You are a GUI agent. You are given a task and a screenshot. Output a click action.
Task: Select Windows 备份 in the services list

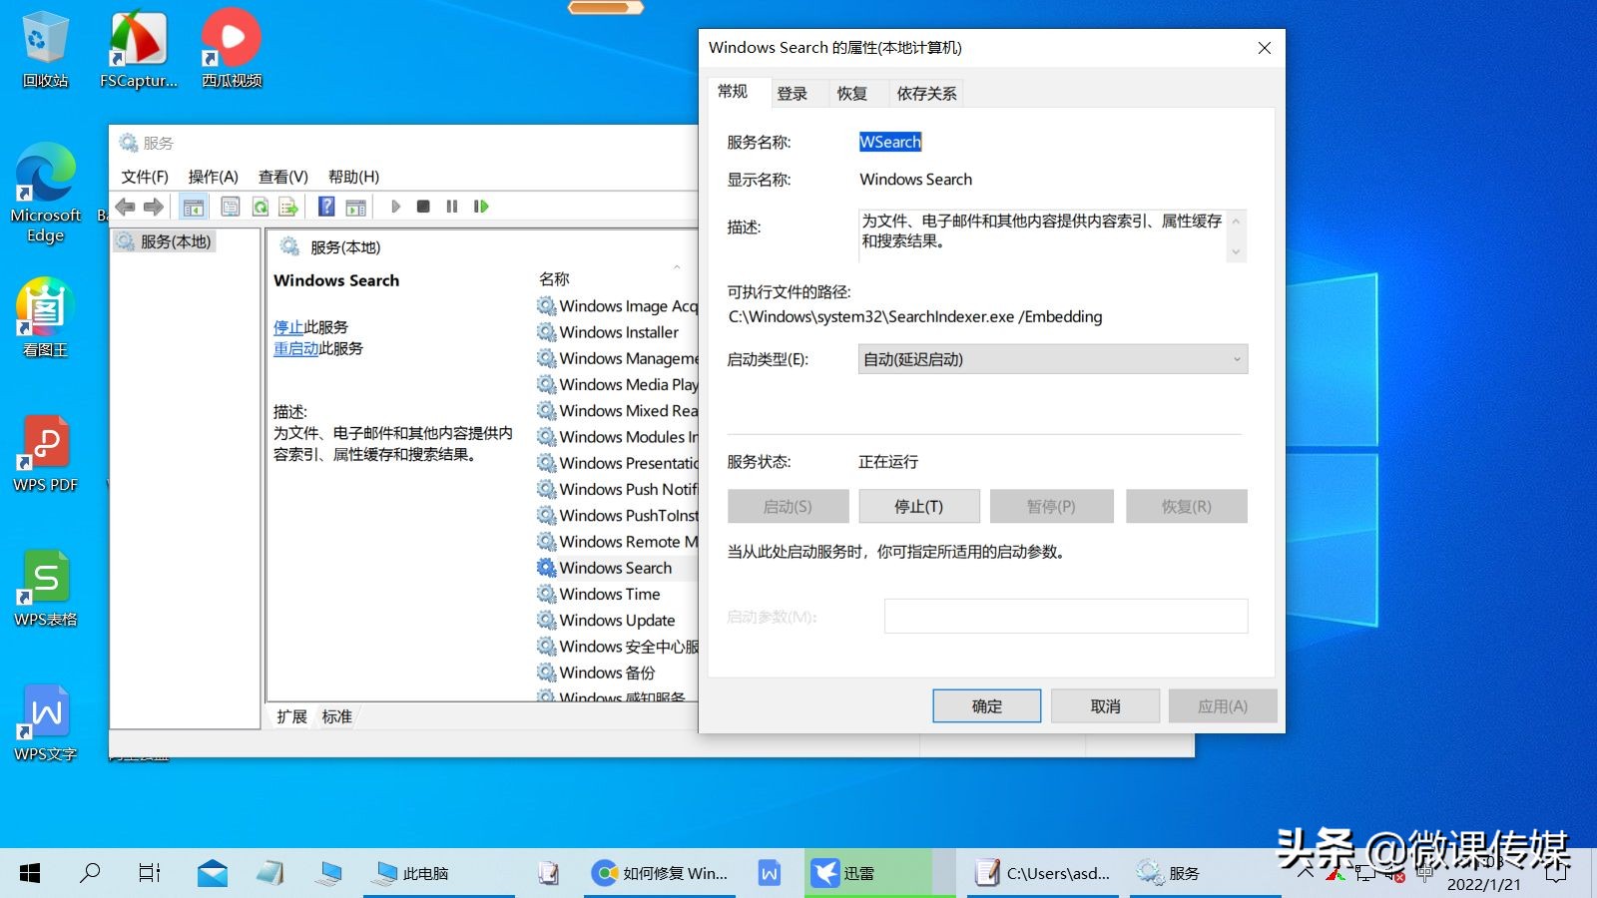tap(607, 673)
